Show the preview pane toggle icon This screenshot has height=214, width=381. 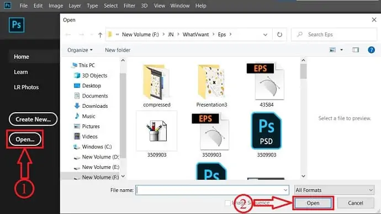coord(356,50)
